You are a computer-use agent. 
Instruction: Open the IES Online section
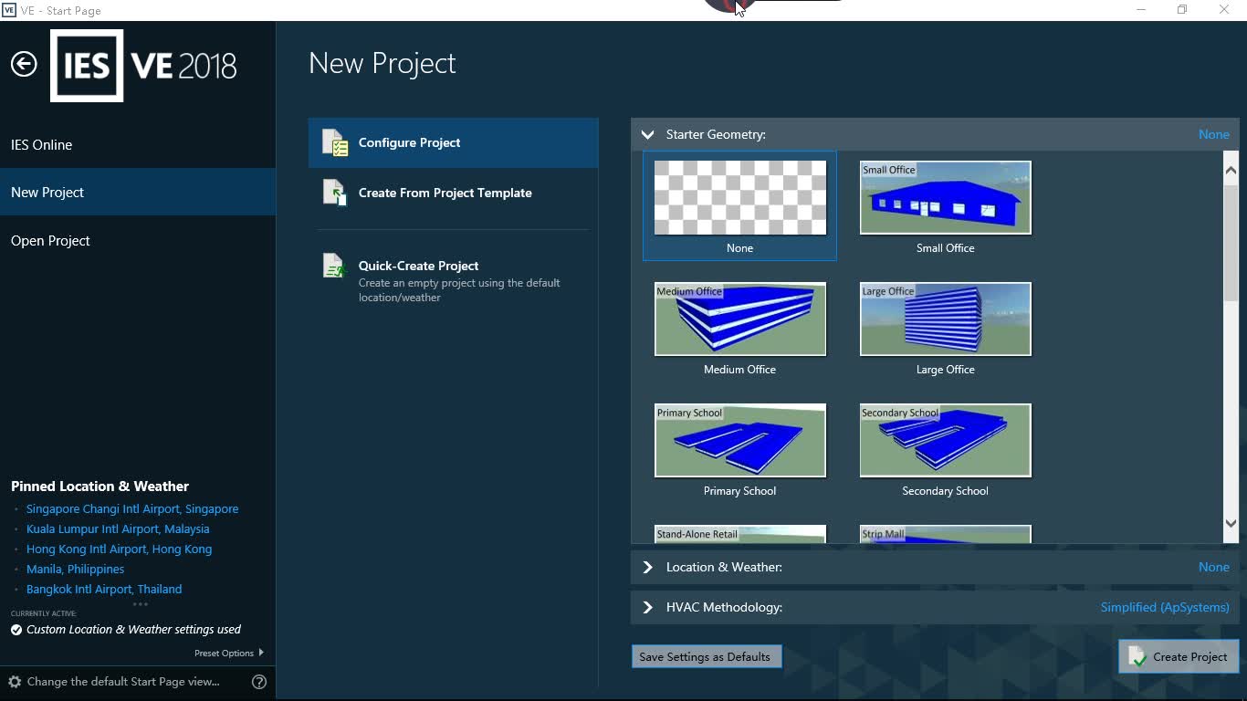pos(138,145)
